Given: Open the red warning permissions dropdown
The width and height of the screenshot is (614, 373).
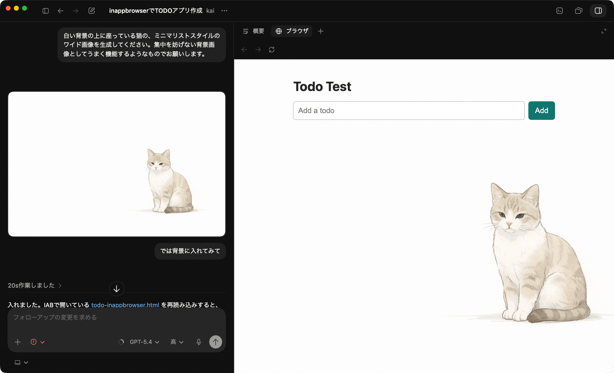Looking at the screenshot, I should pos(37,342).
